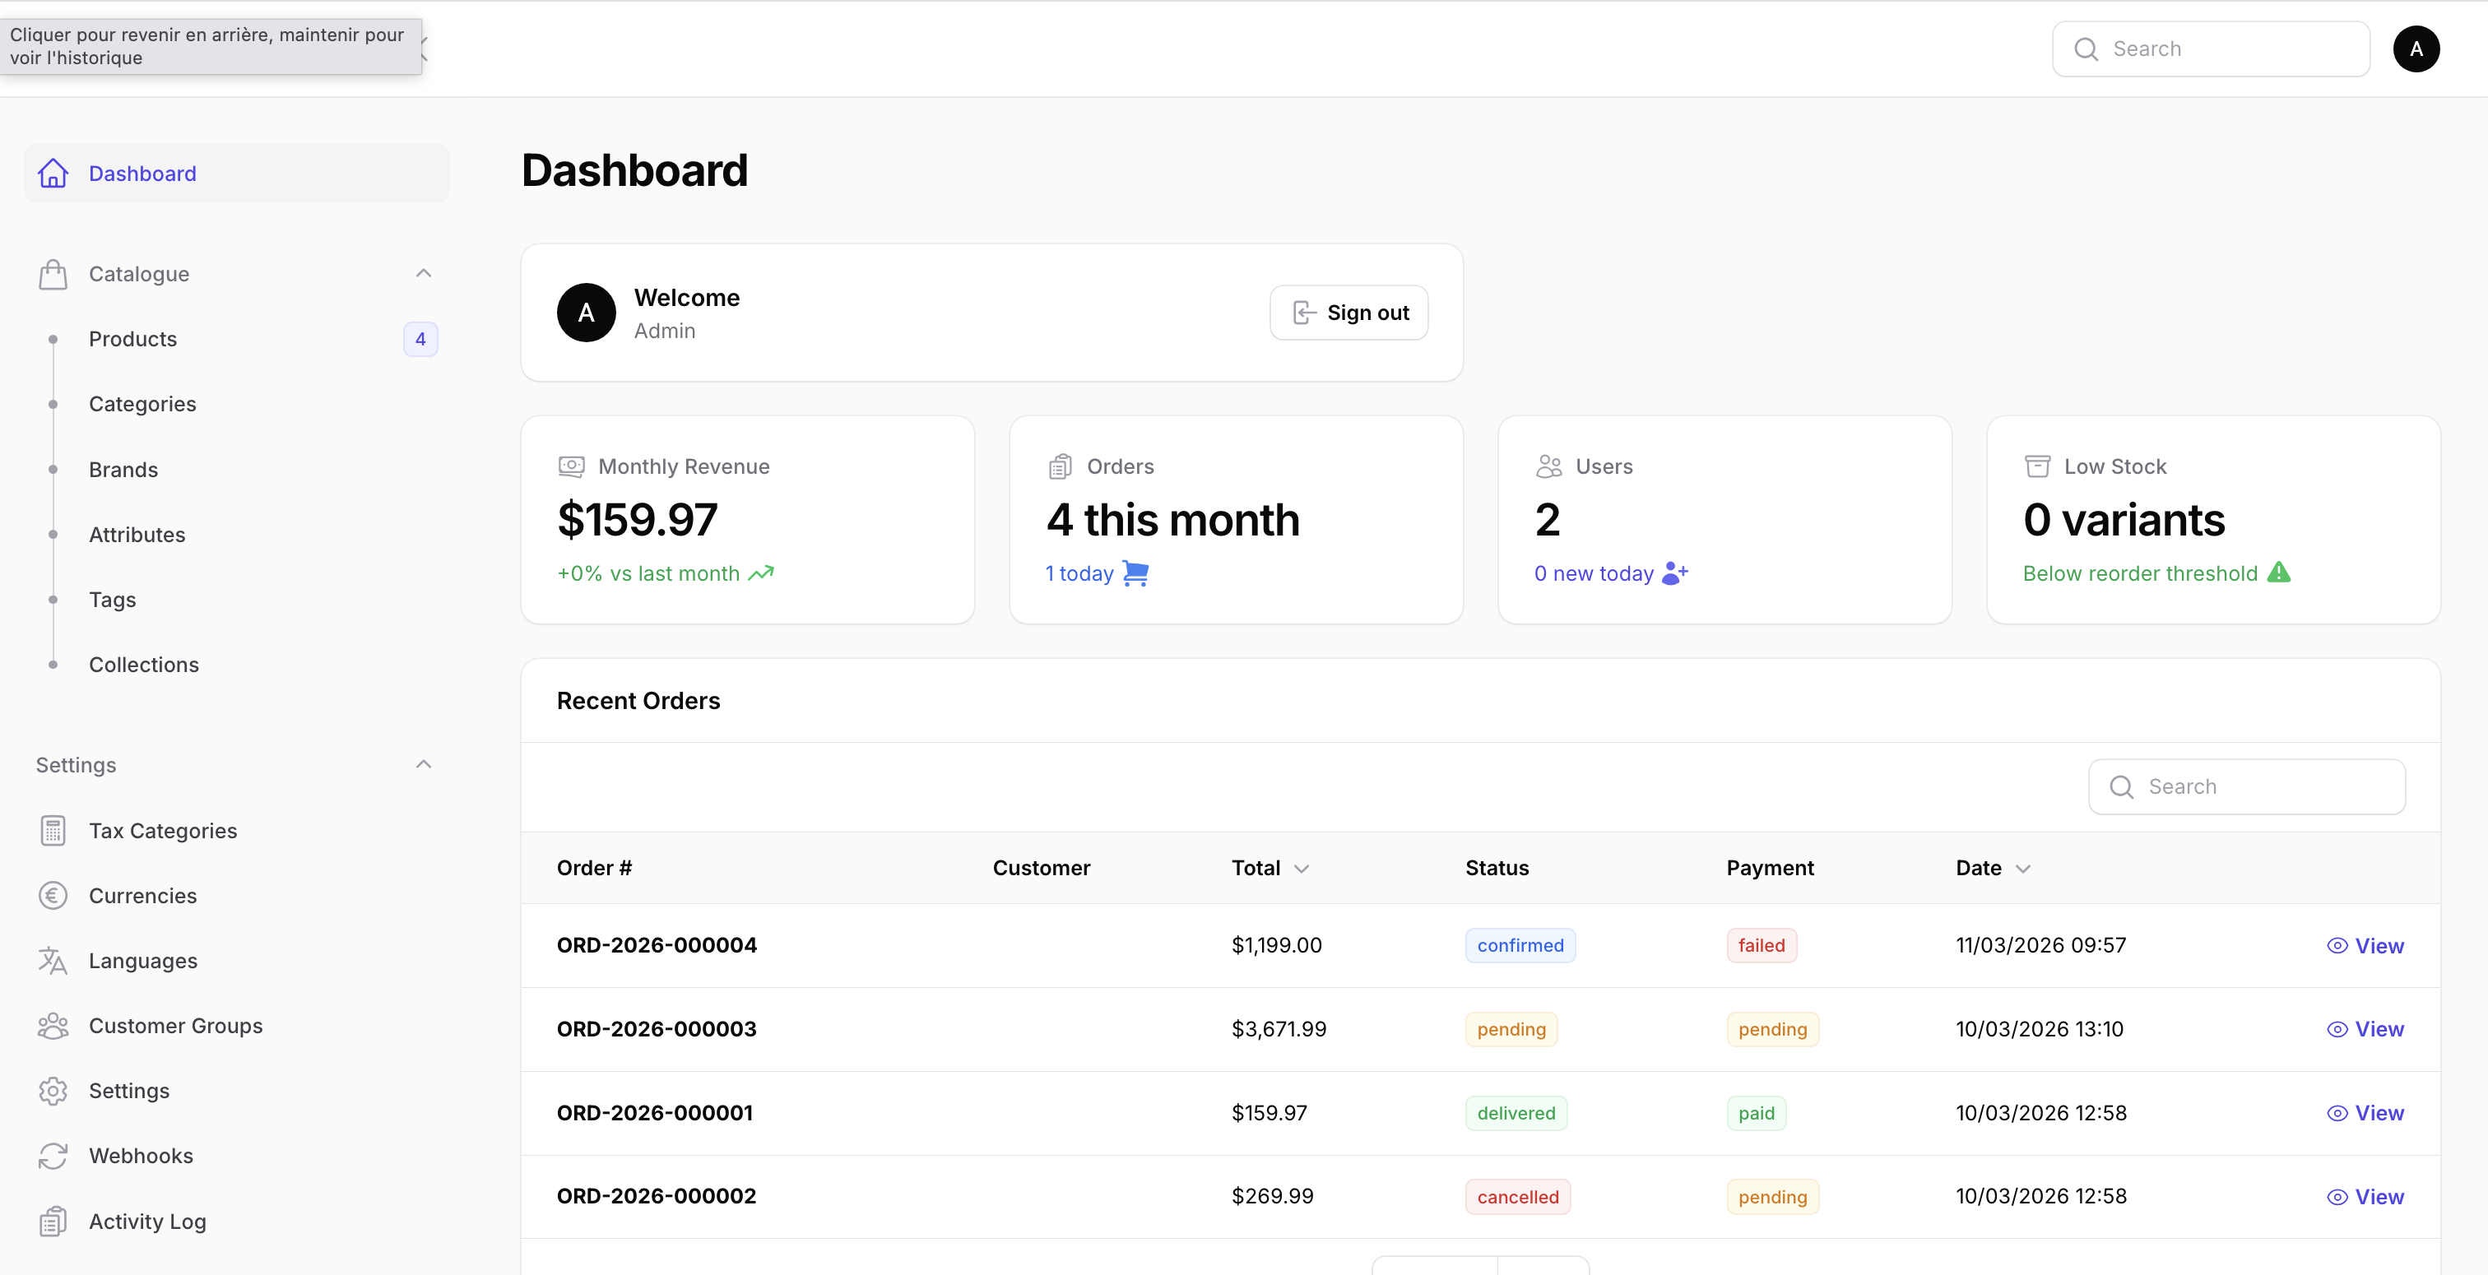The width and height of the screenshot is (2488, 1275).
Task: Focus the Recent Orders search field
Action: coord(2260,786)
